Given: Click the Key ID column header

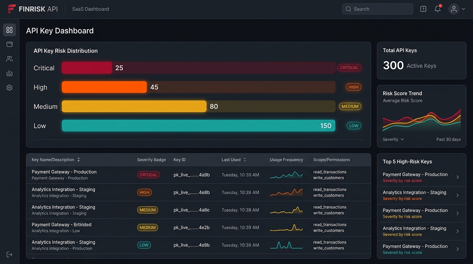Looking at the screenshot, I should pos(179,159).
